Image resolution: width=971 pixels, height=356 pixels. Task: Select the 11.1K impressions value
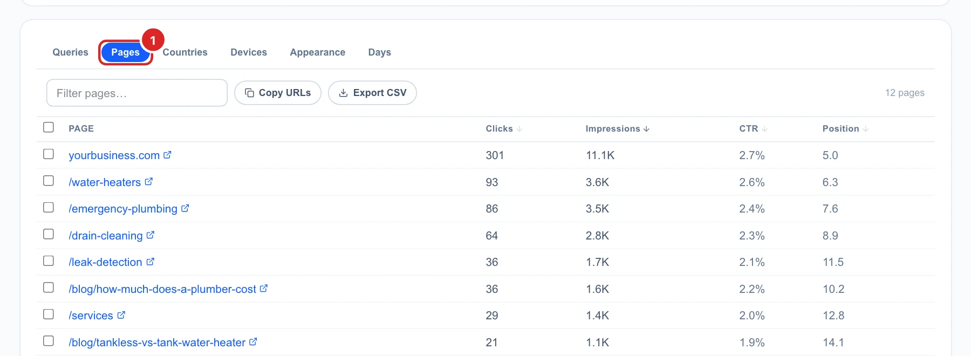pos(600,155)
